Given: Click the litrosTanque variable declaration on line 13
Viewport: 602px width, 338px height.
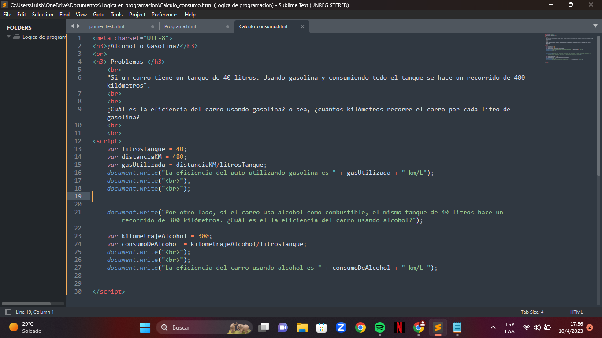Looking at the screenshot, I should pyautogui.click(x=147, y=149).
